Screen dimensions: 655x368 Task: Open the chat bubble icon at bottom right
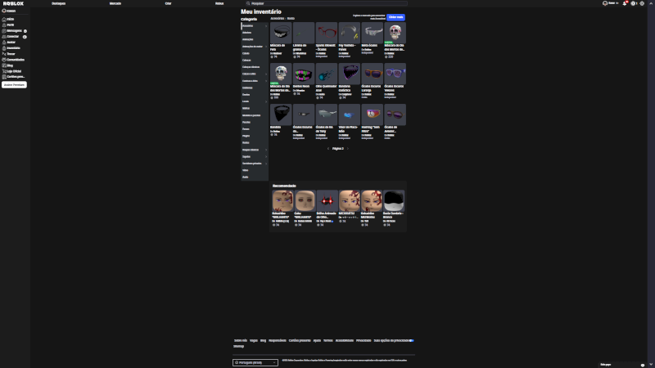point(643,365)
